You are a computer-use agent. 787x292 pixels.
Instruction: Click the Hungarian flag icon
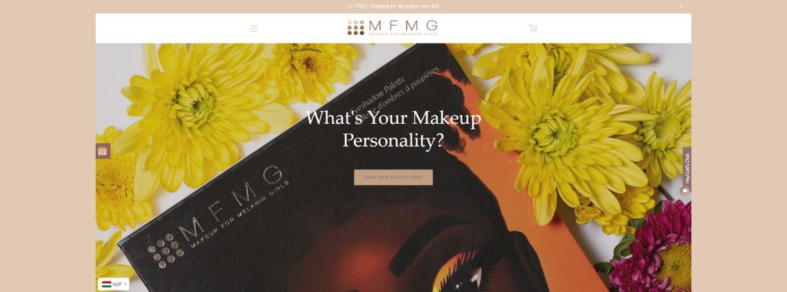[x=106, y=284]
